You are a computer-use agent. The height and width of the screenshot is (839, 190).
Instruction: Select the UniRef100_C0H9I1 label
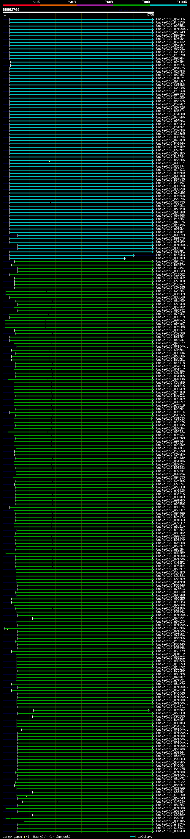170,707
